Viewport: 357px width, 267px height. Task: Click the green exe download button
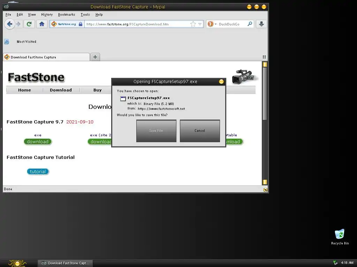38,142
